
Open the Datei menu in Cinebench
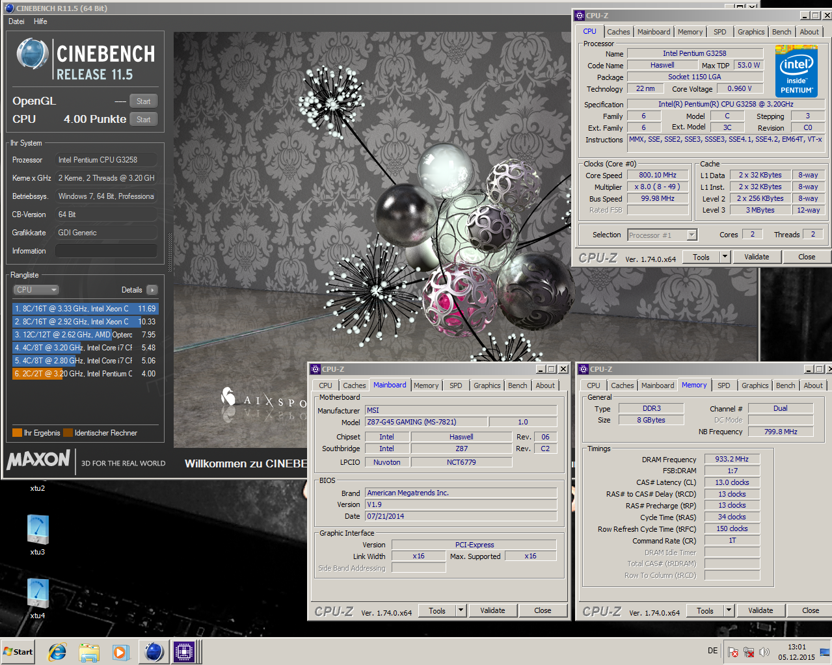coord(16,21)
